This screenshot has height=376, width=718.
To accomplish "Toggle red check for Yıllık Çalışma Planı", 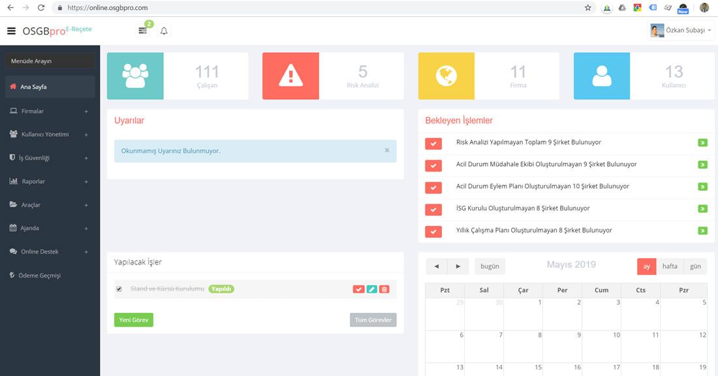I will coord(433,231).
